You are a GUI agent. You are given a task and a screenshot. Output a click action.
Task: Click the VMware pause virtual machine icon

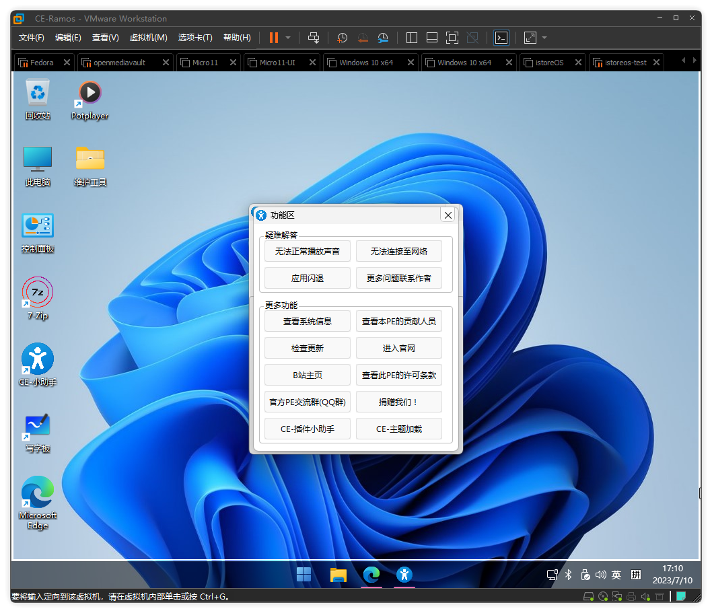click(274, 38)
